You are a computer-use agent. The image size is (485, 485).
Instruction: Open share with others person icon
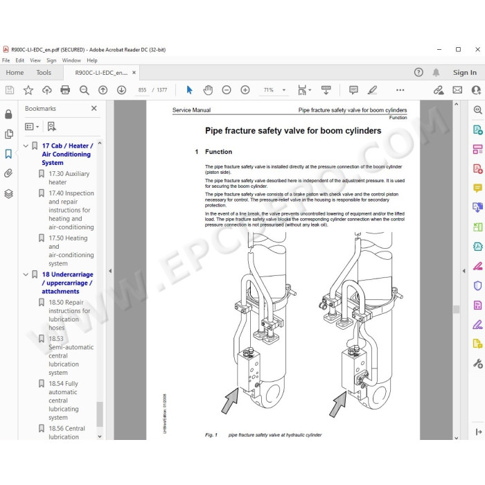tap(476, 90)
